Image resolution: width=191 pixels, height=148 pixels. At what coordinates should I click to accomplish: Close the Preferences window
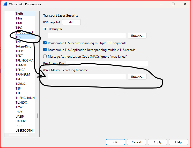(x=185, y=4)
